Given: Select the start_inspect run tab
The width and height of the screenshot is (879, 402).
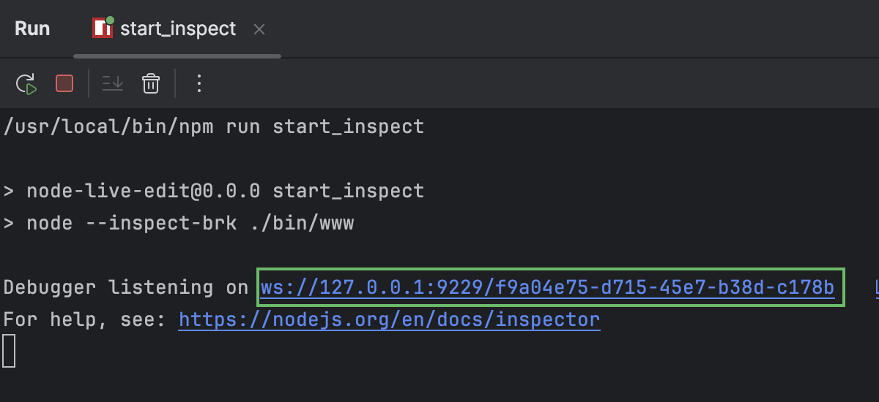Looking at the screenshot, I should coord(178,29).
